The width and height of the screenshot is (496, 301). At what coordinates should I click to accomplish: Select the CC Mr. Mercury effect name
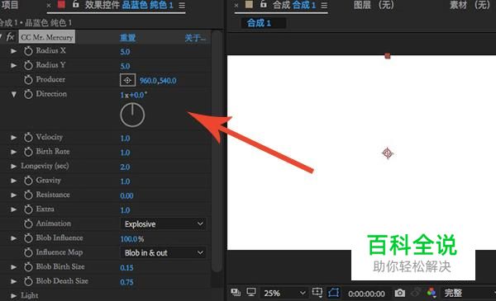click(x=47, y=37)
